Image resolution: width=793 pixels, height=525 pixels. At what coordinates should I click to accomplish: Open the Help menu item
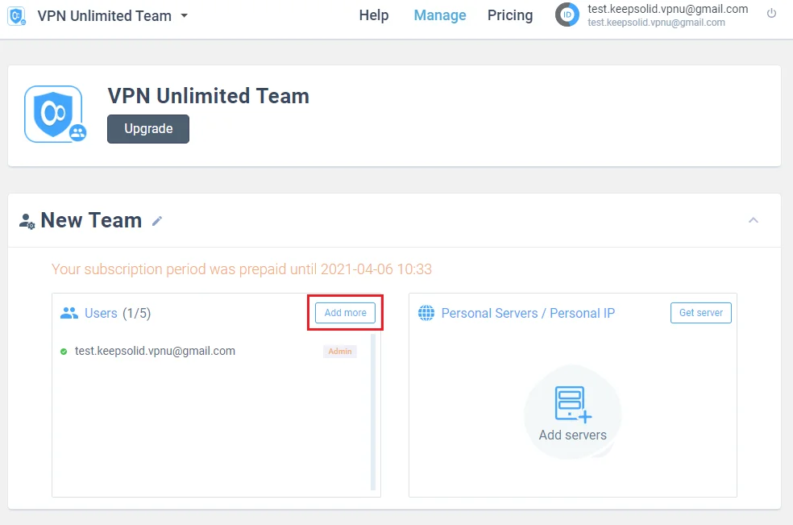point(374,15)
